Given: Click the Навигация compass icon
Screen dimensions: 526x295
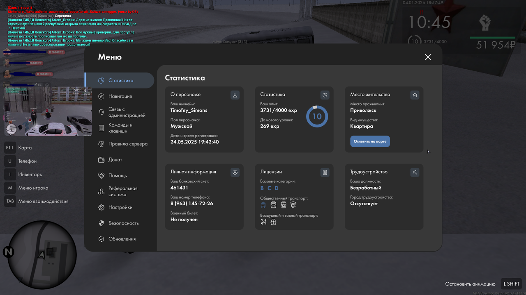Looking at the screenshot, I should click(101, 96).
